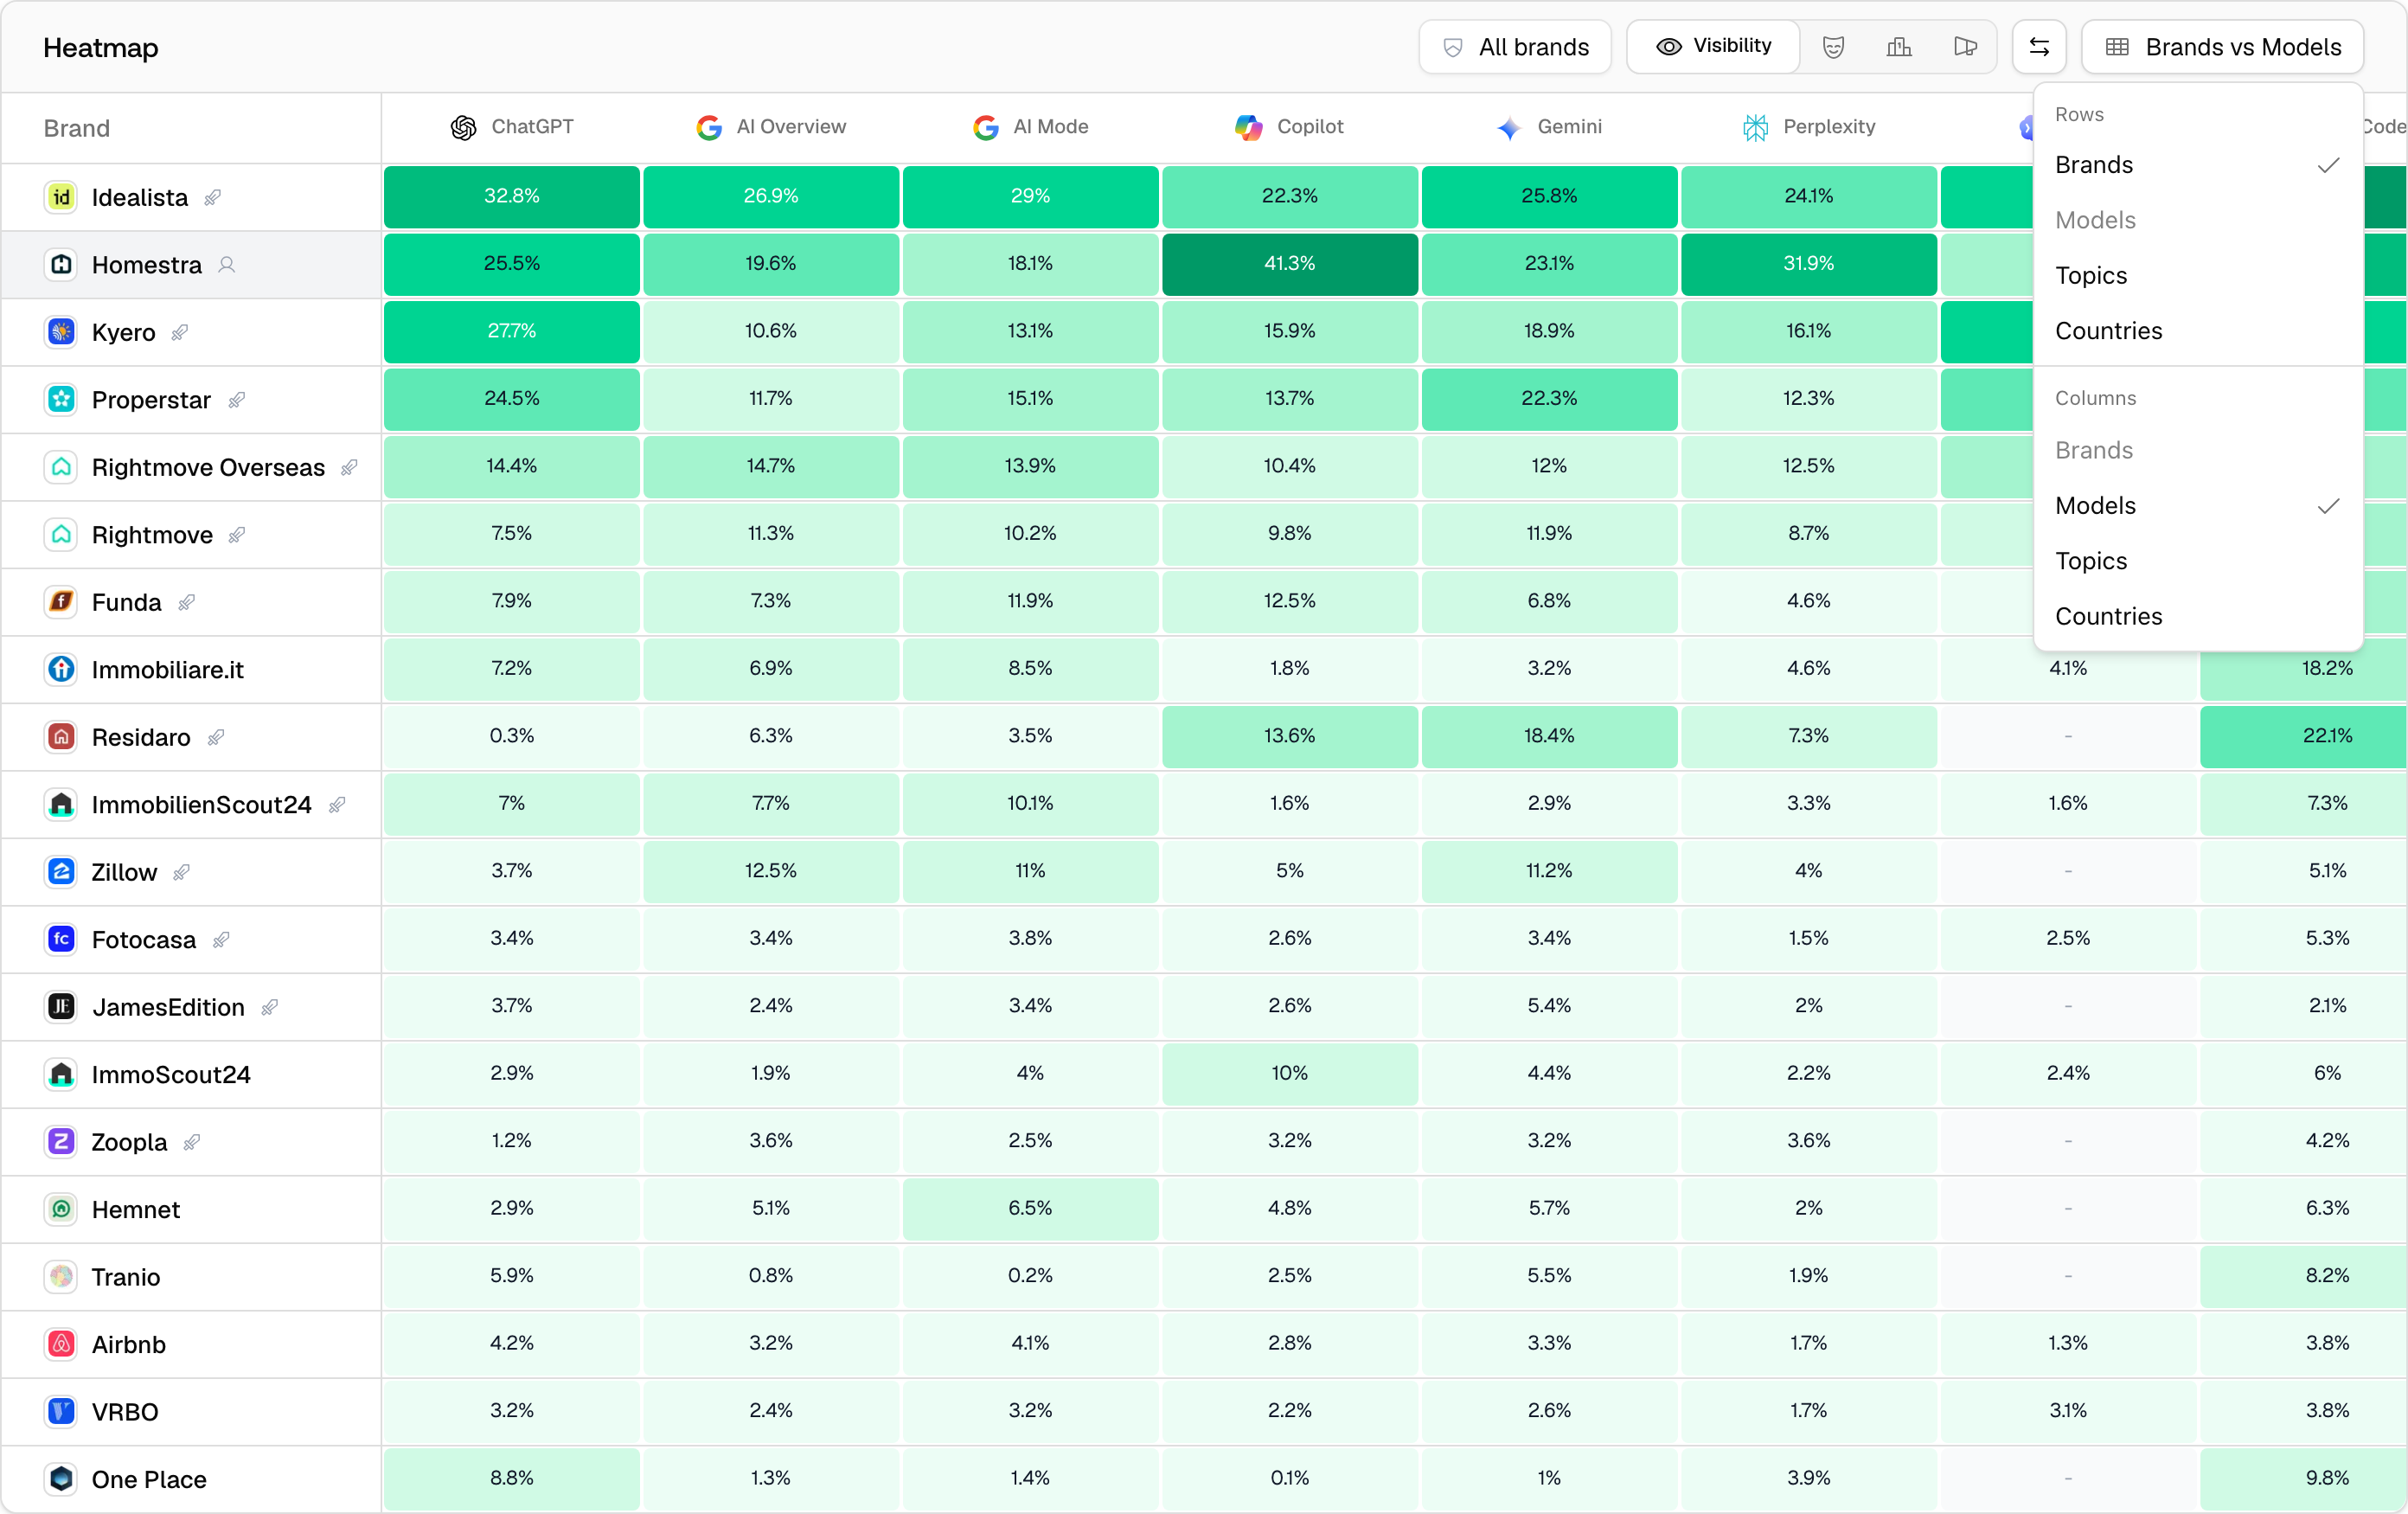Click Residaro's 18.4% Gemini cell
Viewport: 2408px width, 1514px height.
coord(1549,736)
